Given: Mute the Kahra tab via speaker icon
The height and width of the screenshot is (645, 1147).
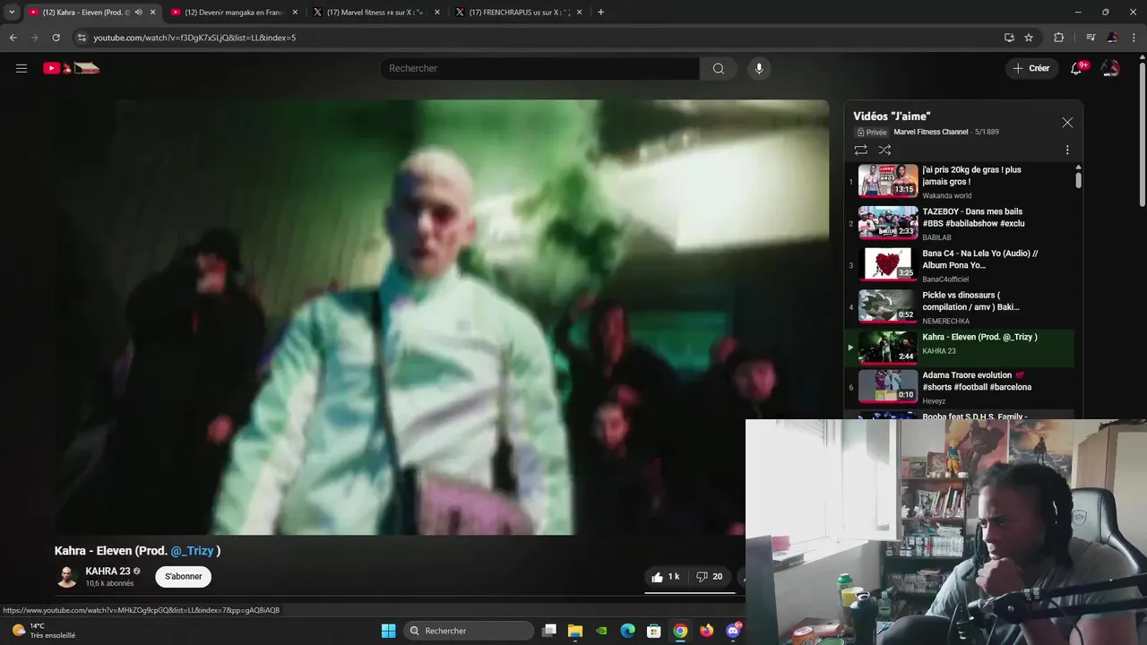Looking at the screenshot, I should point(139,13).
